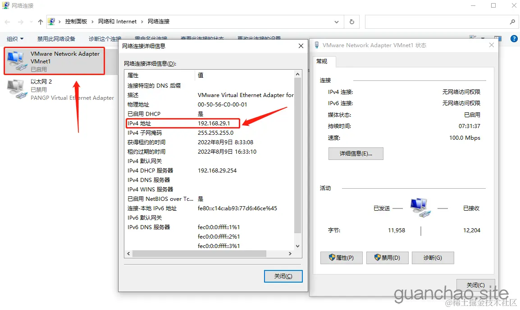Image resolution: width=520 pixels, height=310 pixels.
Task: Select the 速度 value 100.0 Mbps
Action: (465, 138)
